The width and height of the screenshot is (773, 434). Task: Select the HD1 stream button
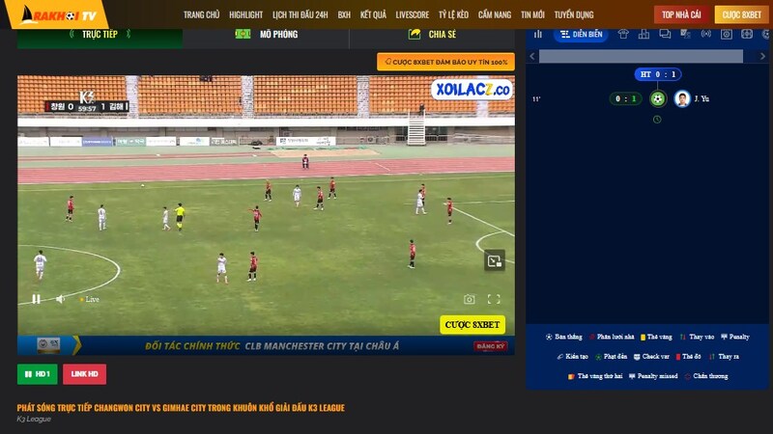pos(38,374)
